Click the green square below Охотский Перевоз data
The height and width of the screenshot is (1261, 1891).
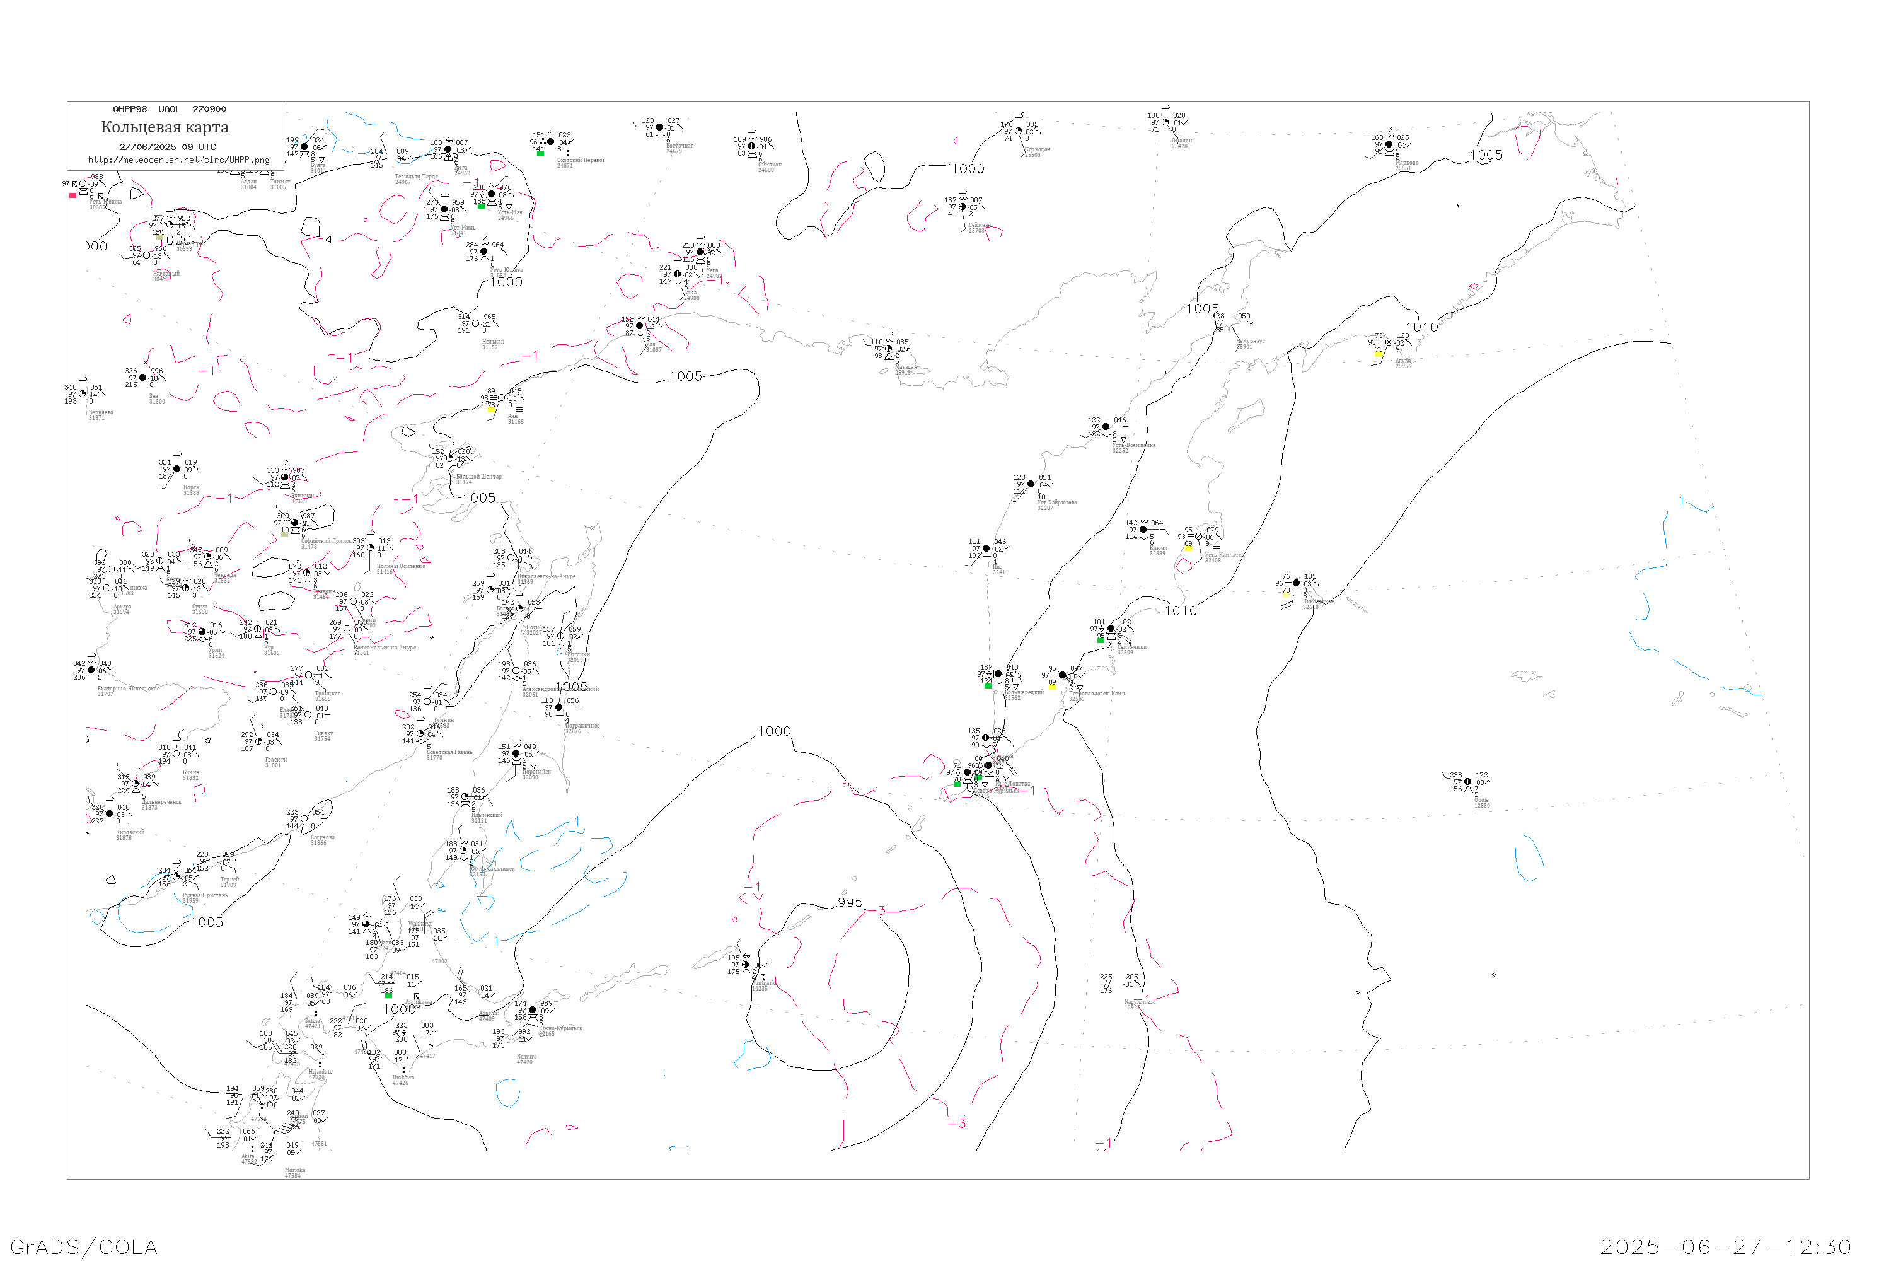tap(540, 154)
